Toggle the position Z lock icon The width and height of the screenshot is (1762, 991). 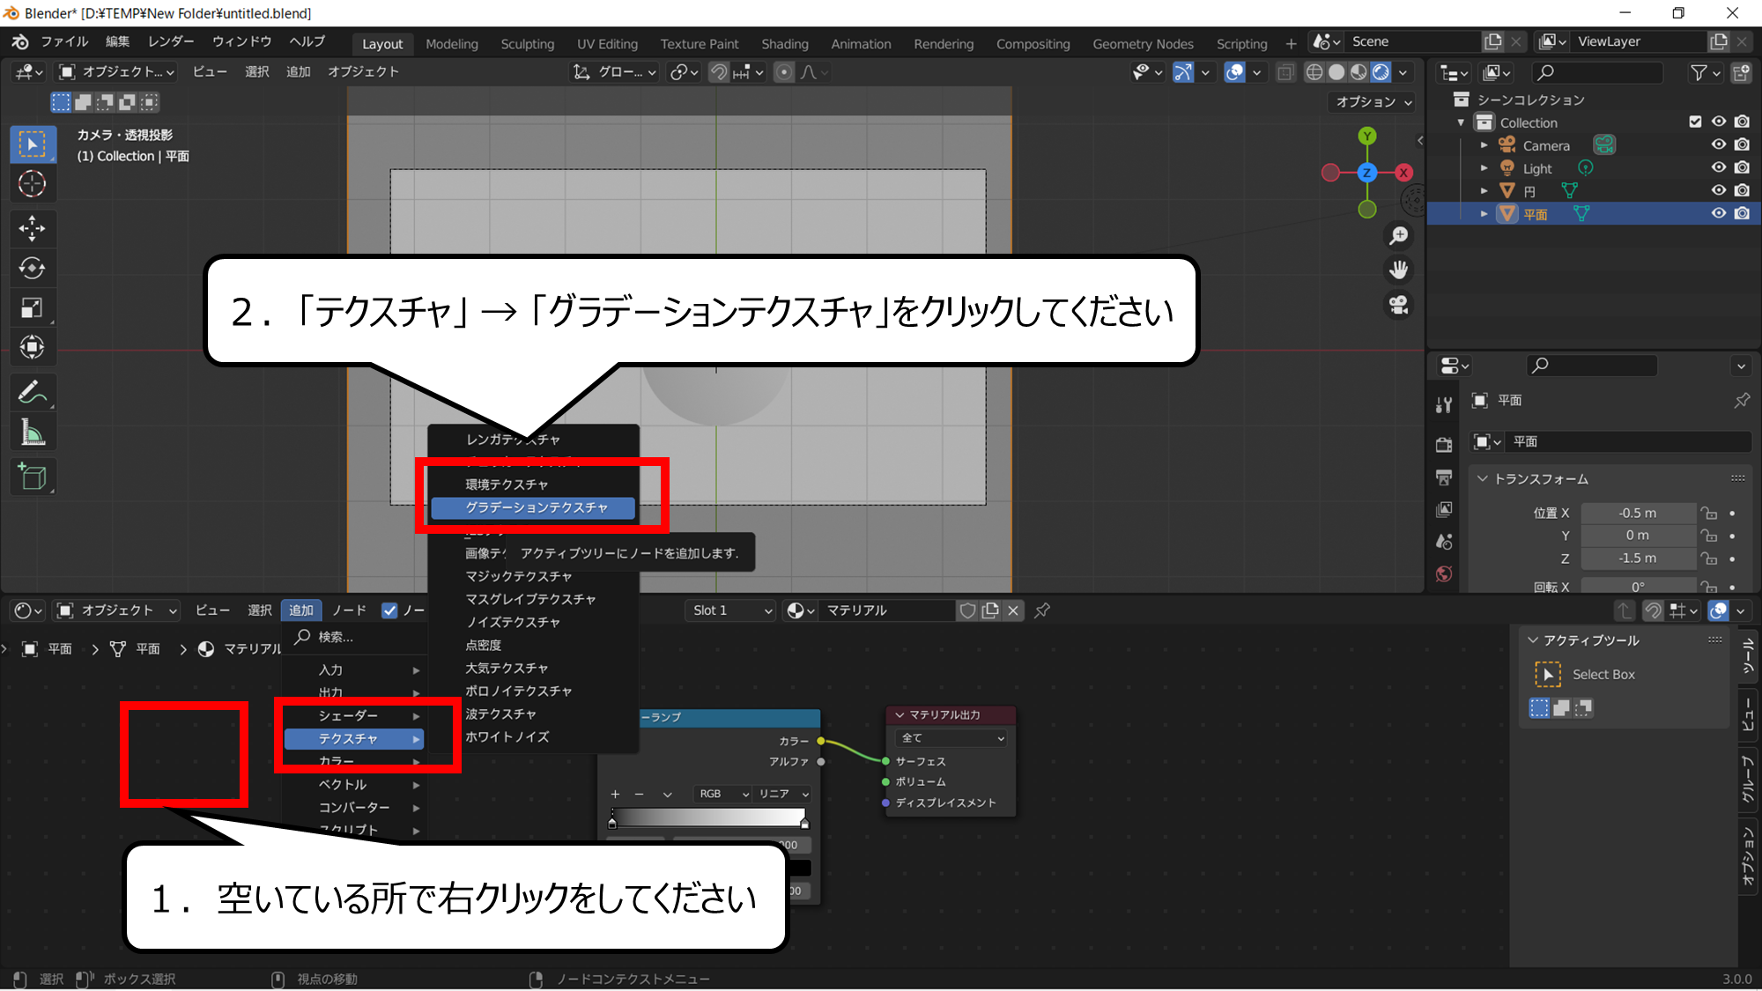tap(1709, 558)
